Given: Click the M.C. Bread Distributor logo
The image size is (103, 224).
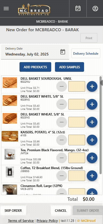Looking at the screenshot, I should coord(34,9).
